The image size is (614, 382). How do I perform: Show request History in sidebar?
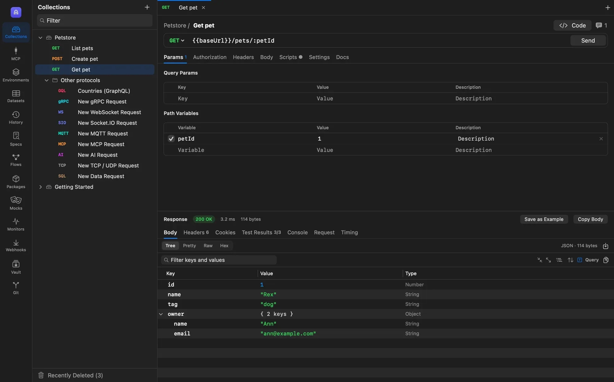click(16, 118)
